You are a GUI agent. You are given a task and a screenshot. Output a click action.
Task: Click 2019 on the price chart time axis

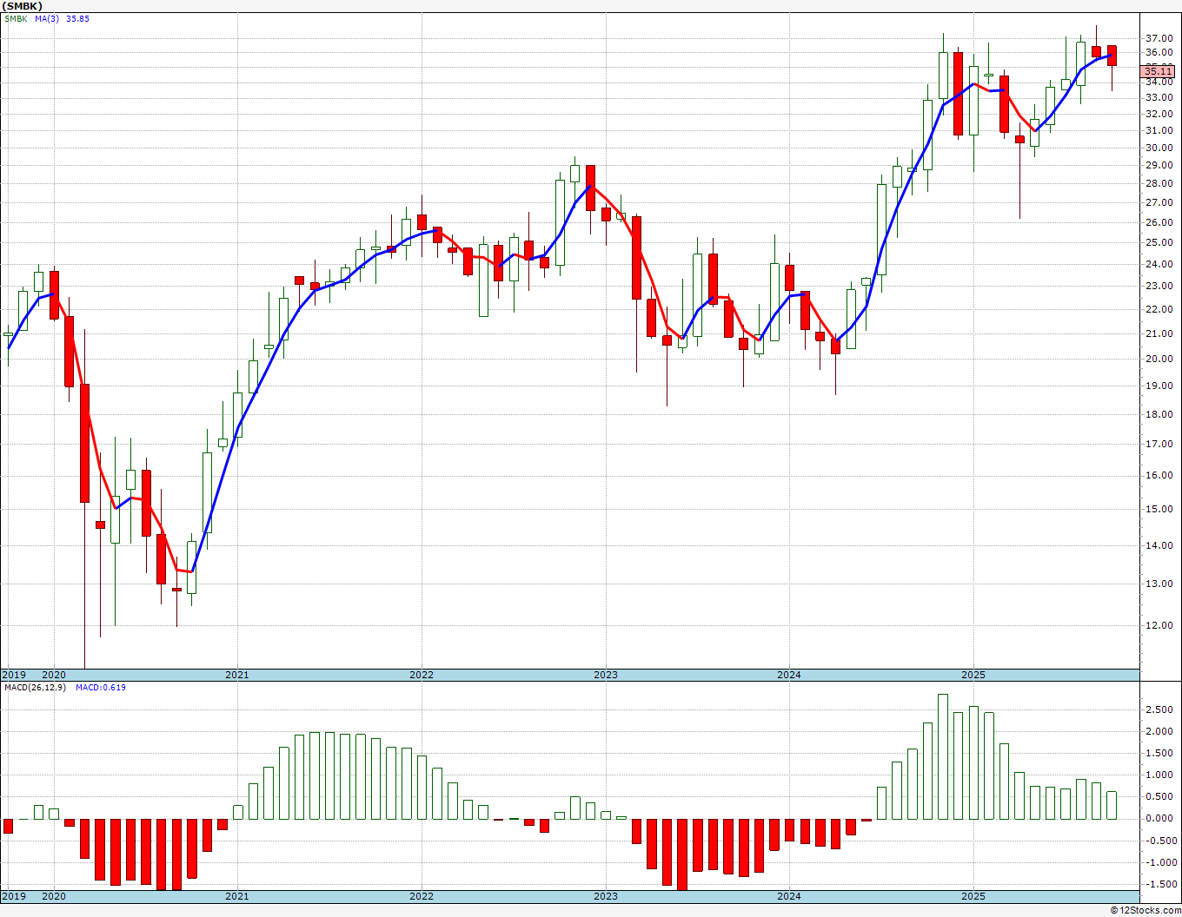[13, 675]
